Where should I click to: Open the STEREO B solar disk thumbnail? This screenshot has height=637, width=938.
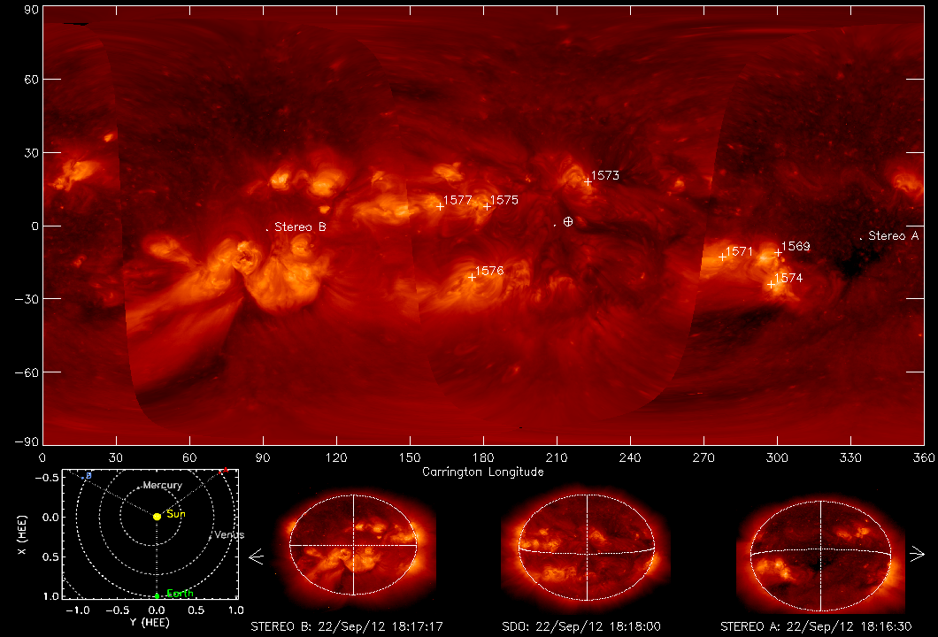[x=353, y=545]
